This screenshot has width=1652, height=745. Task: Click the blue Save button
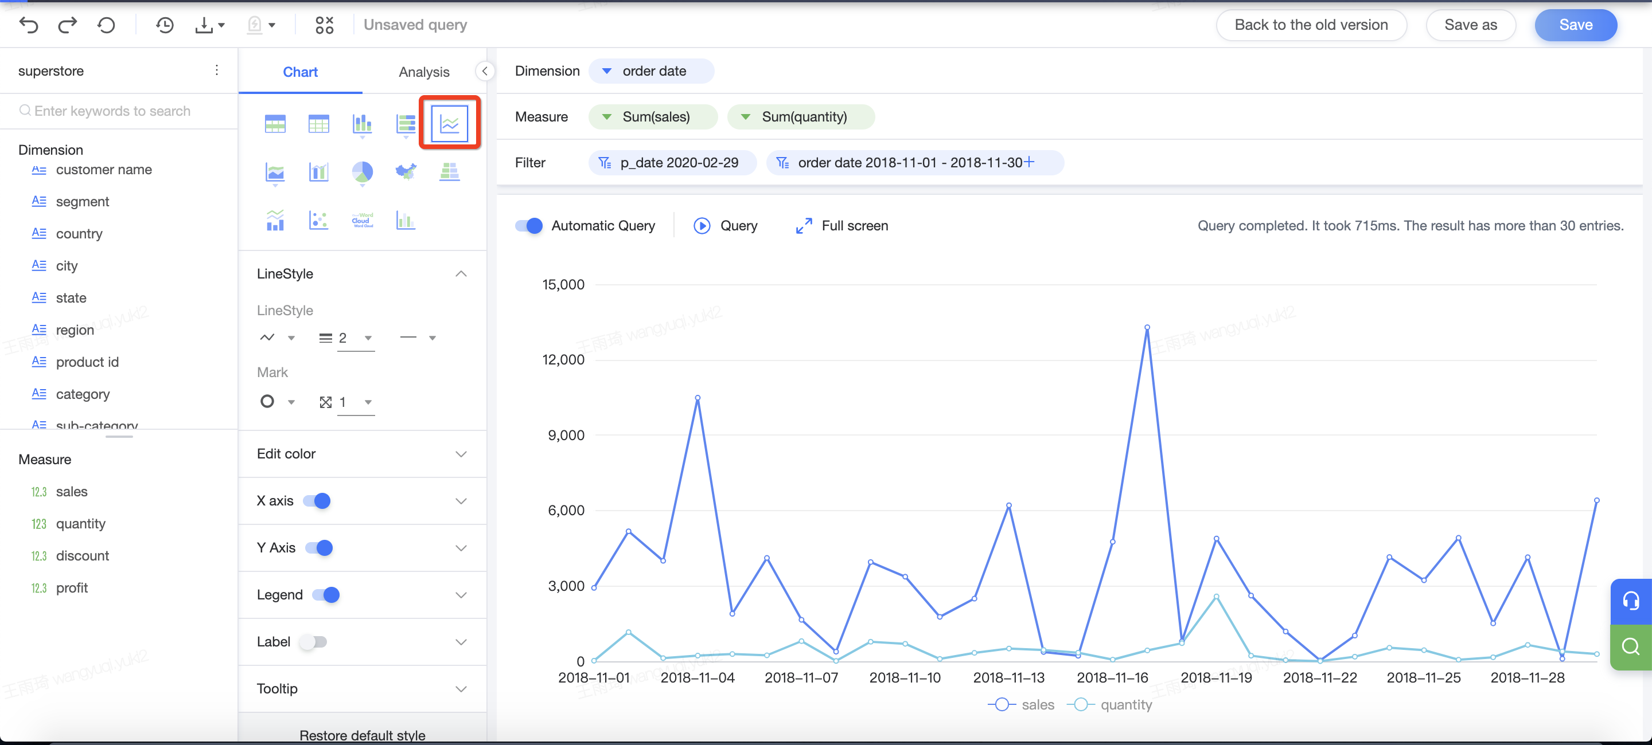point(1576,25)
